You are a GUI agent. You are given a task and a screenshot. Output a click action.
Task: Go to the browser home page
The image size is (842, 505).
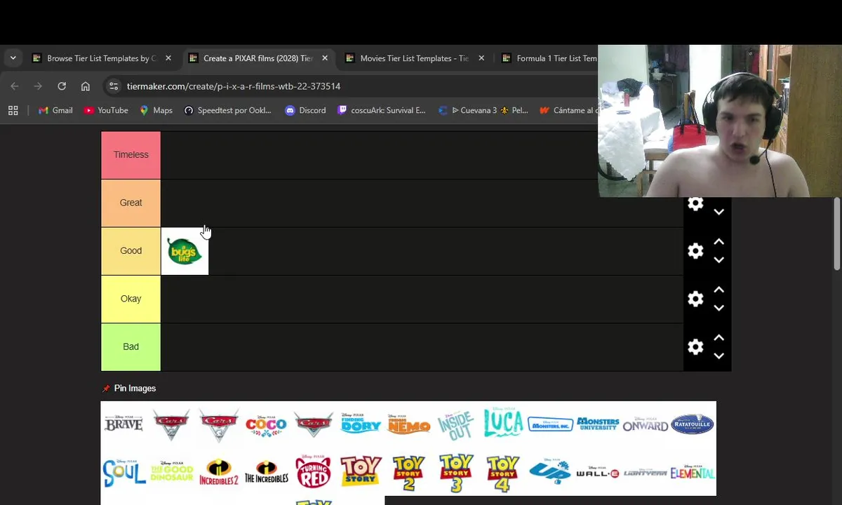[86, 86]
